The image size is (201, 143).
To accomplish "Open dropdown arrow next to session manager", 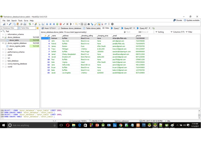I will [7, 24].
